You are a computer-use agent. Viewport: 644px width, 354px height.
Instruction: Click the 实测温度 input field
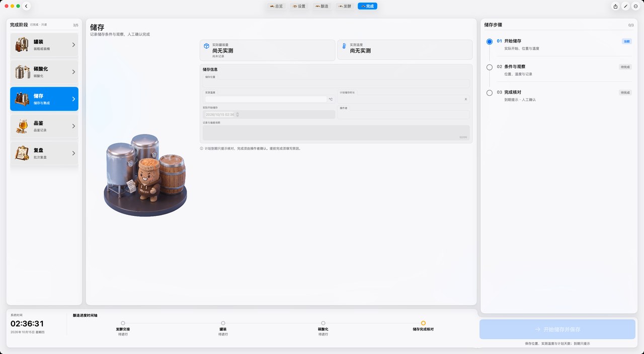coord(266,99)
